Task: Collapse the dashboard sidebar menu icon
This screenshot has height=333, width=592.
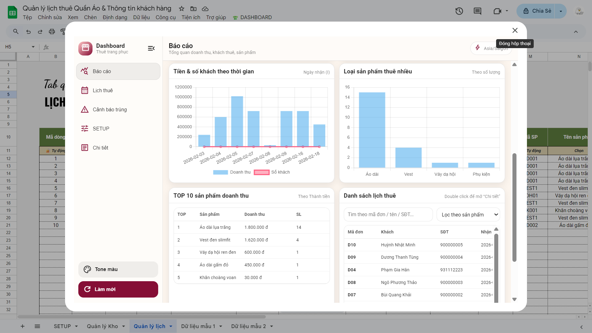Action: pos(151,48)
